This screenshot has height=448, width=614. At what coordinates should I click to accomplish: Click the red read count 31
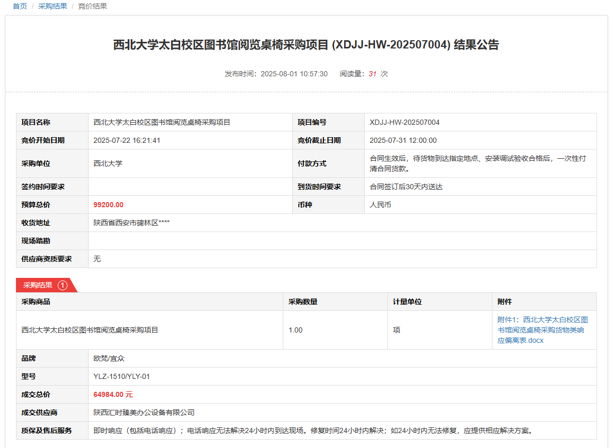tap(372, 74)
